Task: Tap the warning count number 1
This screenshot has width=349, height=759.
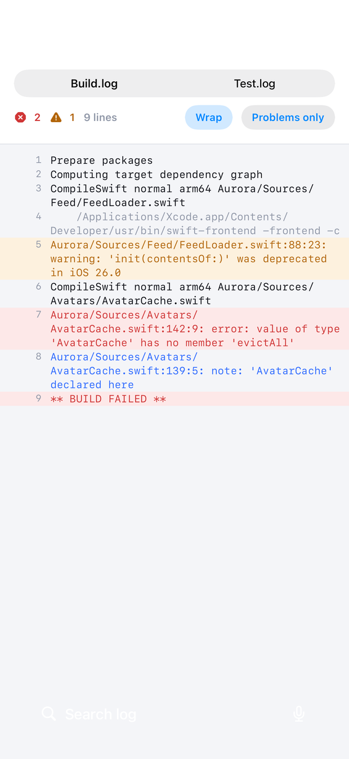Action: pos(72,117)
